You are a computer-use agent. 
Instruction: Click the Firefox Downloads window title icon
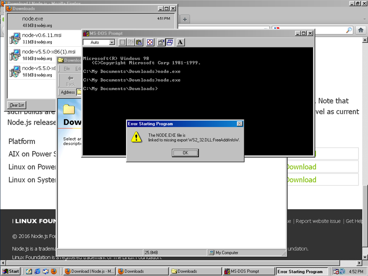click(9, 8)
